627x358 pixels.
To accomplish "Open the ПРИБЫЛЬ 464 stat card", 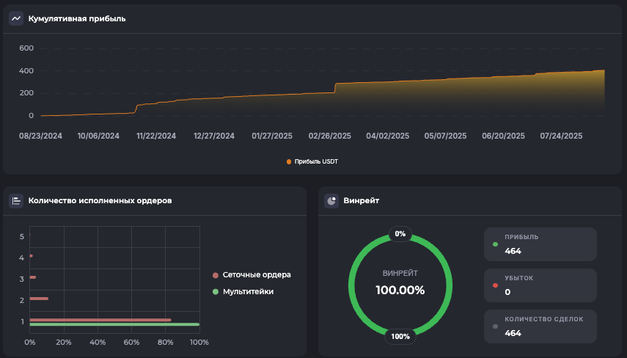I will 540,244.
